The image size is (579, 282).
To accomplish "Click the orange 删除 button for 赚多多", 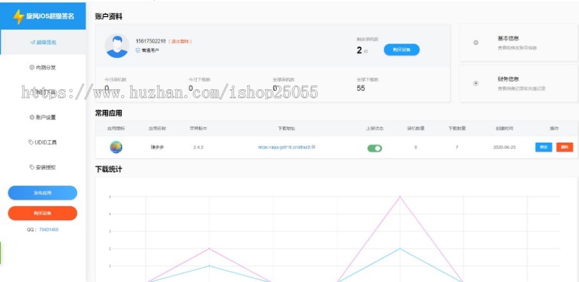I will [565, 147].
